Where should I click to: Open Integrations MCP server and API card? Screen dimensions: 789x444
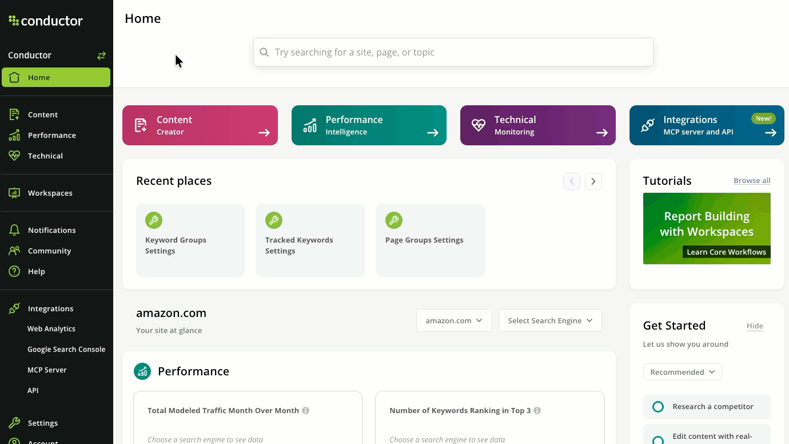pos(707,125)
